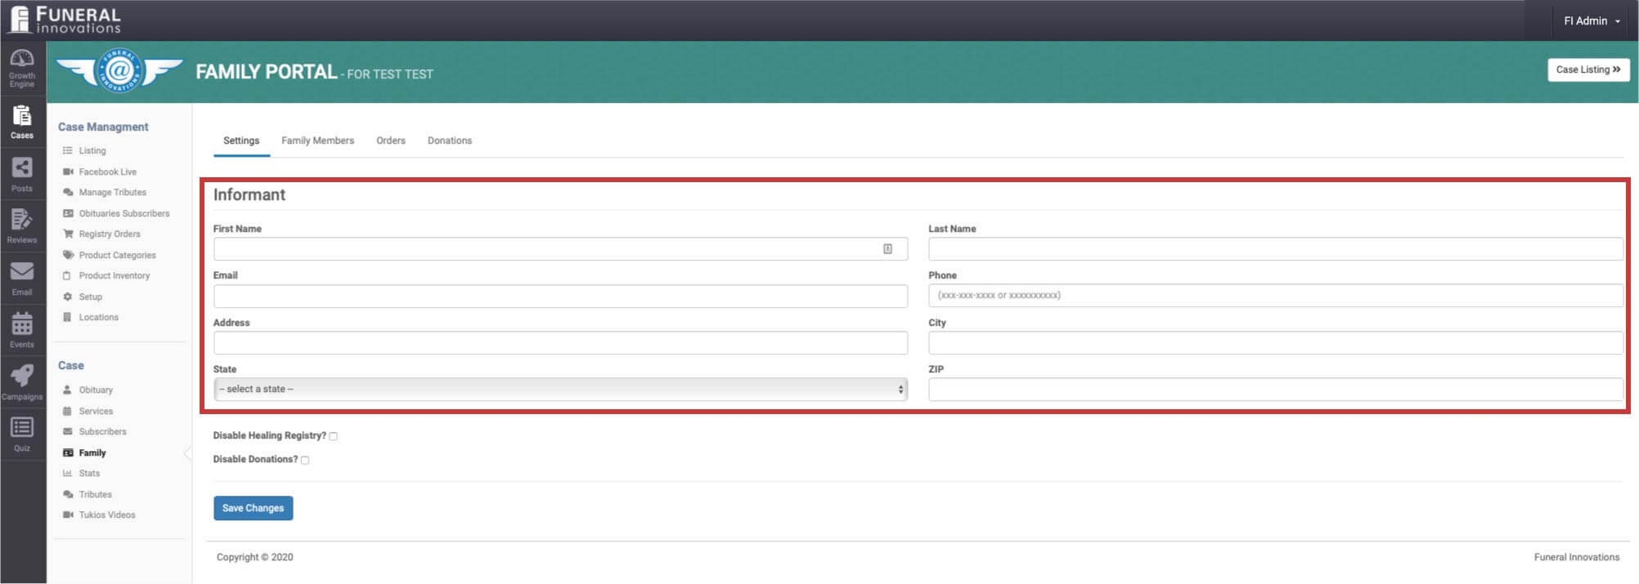The height and width of the screenshot is (584, 1639).
Task: Click the camera icon beside Facebook Live
Action: tap(68, 172)
